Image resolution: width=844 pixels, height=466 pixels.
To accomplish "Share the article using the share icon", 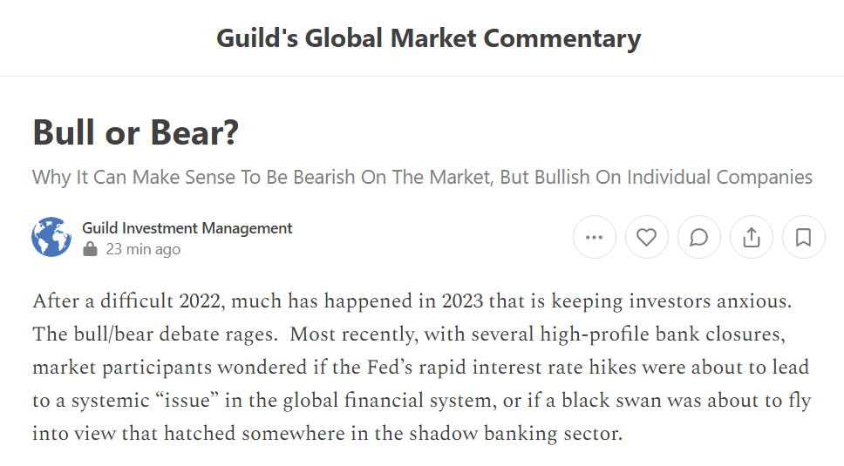I will [x=752, y=237].
